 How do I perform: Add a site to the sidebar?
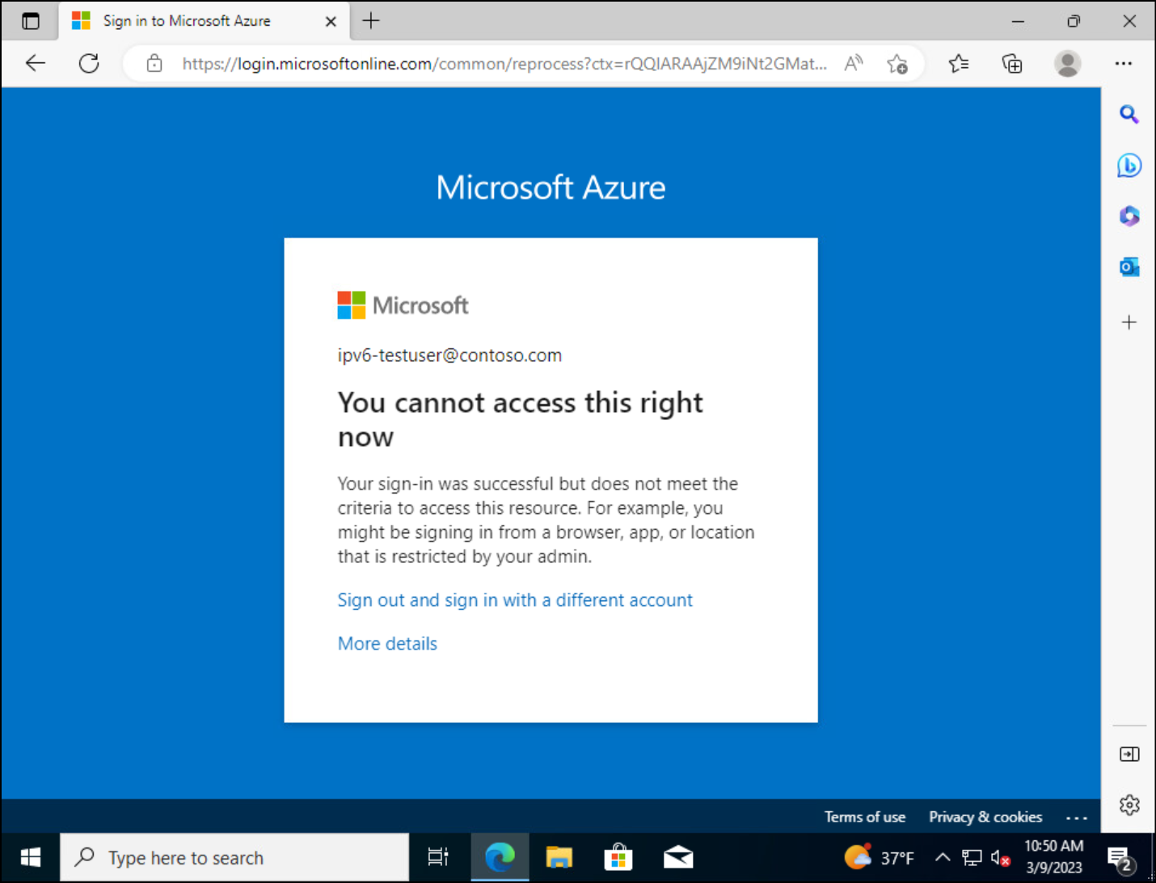tap(1129, 322)
